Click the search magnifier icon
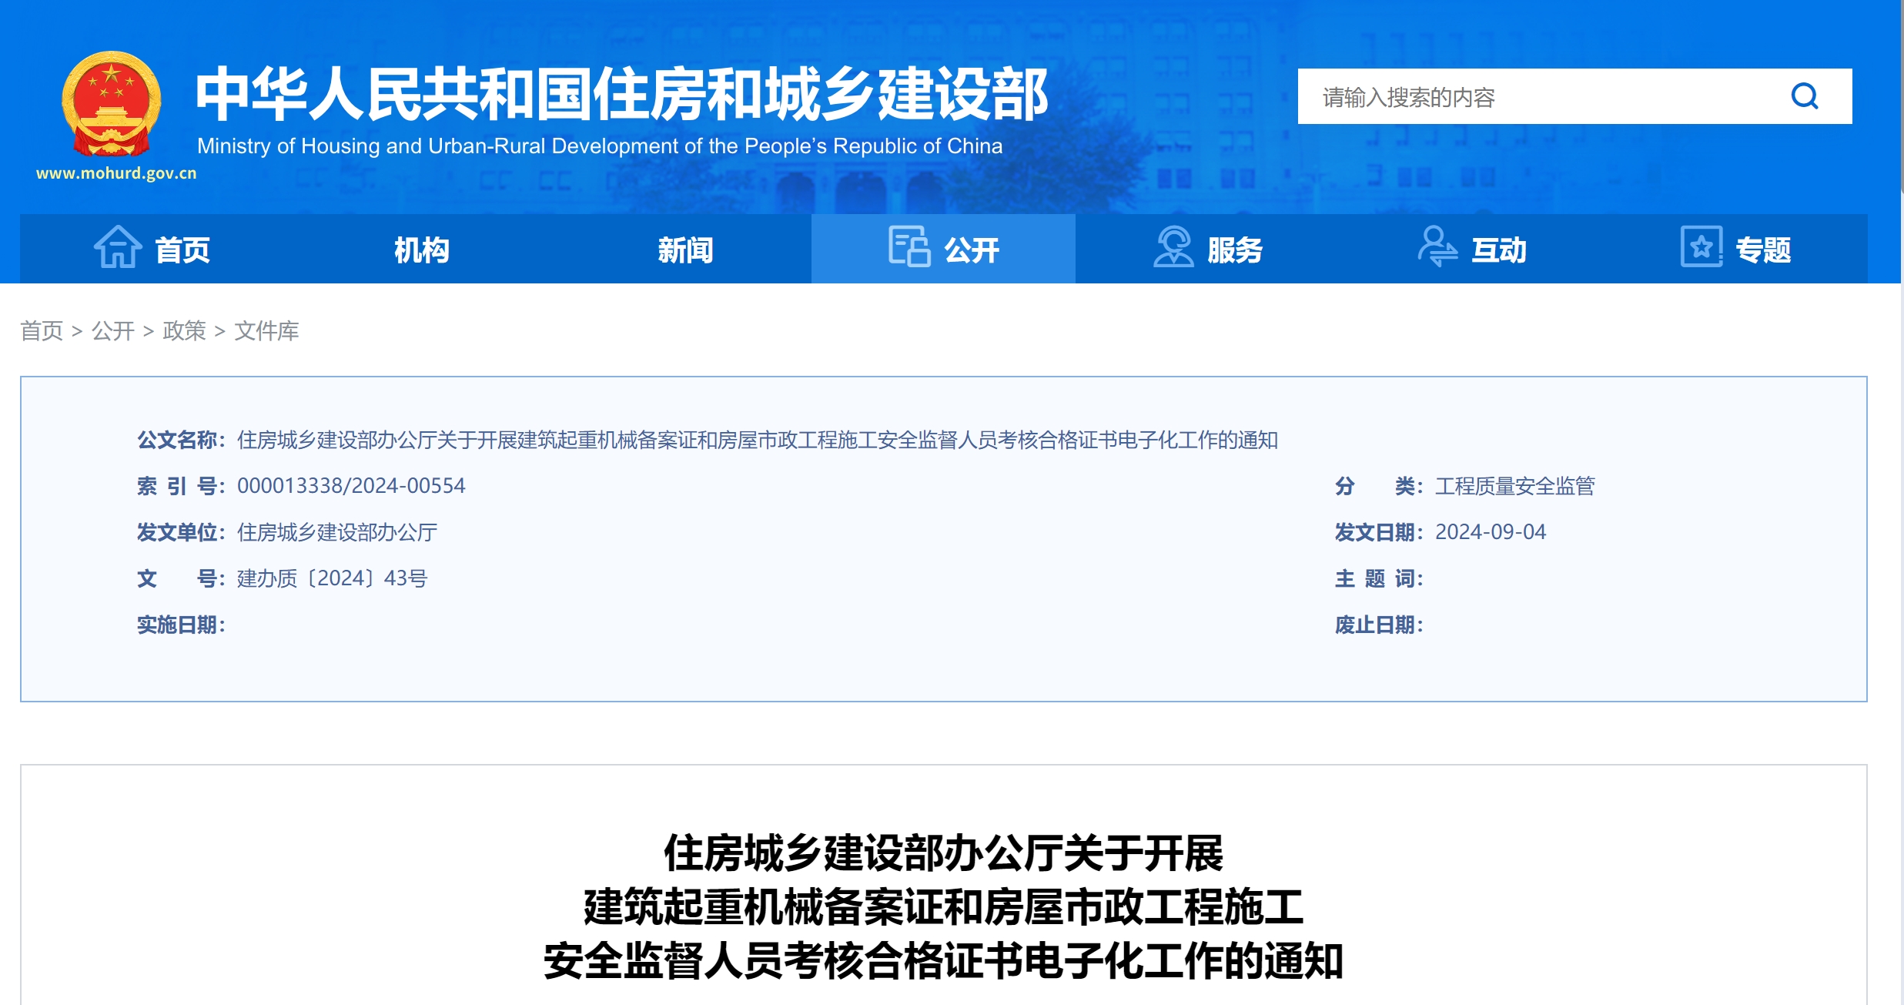 tap(1805, 96)
